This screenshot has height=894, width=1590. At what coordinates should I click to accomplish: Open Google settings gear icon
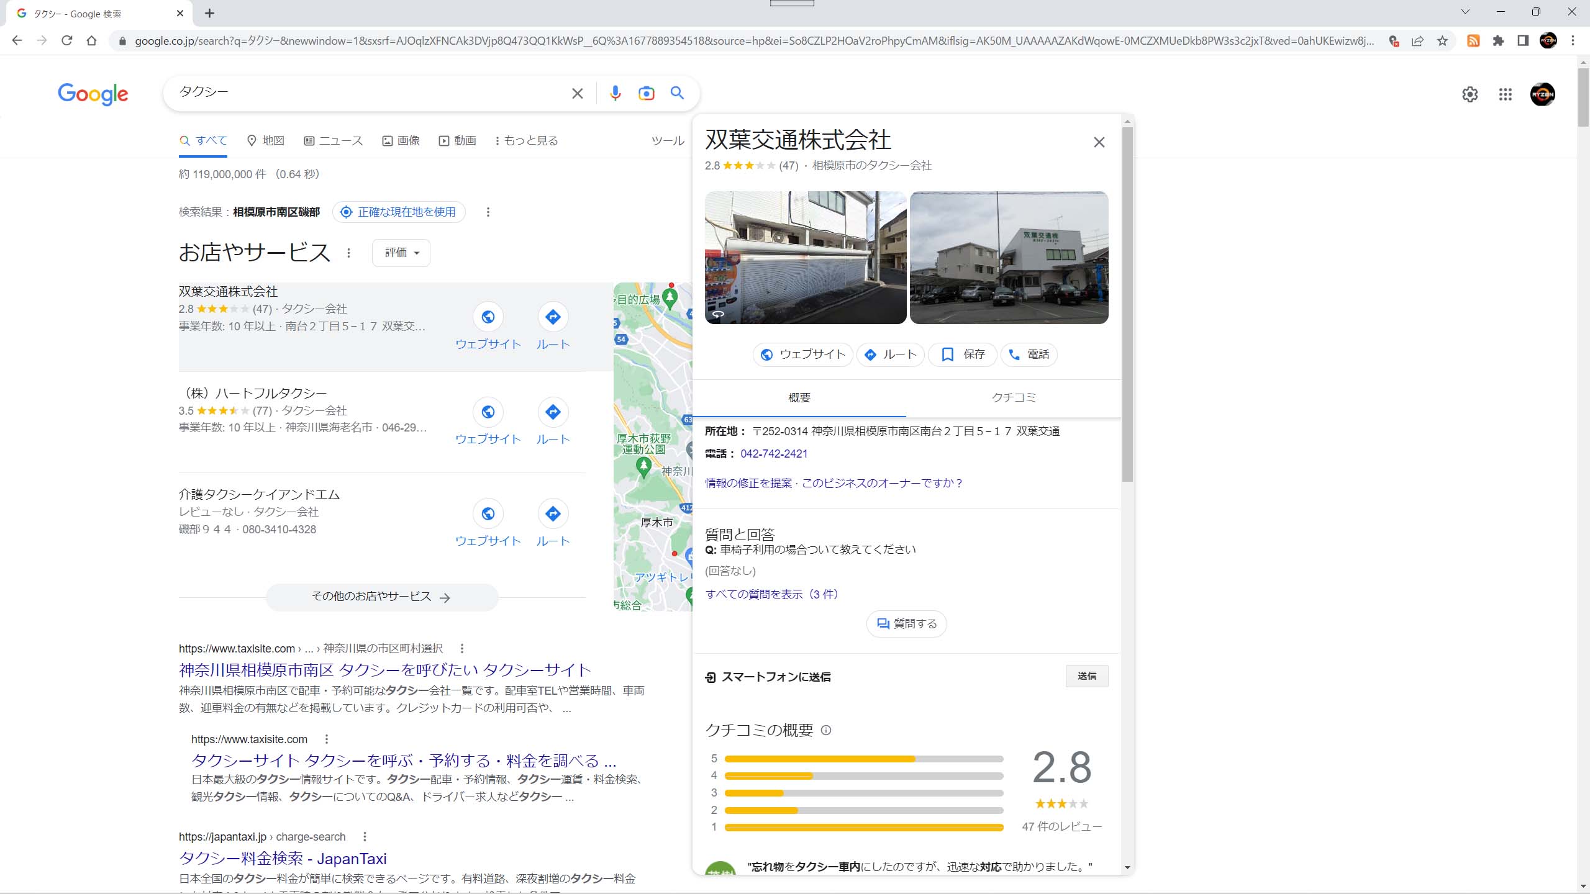pyautogui.click(x=1470, y=94)
